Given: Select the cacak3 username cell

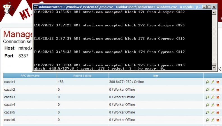Looking at the screenshot, I should tap(30, 97).
